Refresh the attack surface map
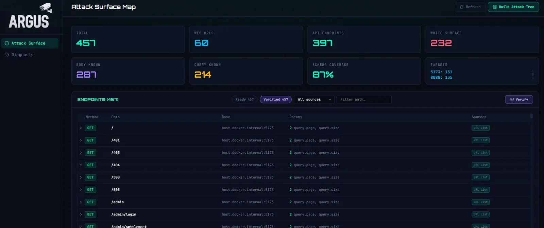The width and height of the screenshot is (544, 228). [470, 7]
